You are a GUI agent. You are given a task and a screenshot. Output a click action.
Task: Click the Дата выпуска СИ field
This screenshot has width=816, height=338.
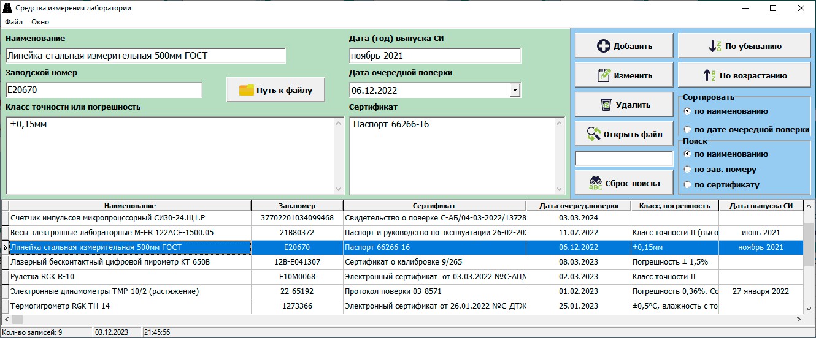click(435, 56)
